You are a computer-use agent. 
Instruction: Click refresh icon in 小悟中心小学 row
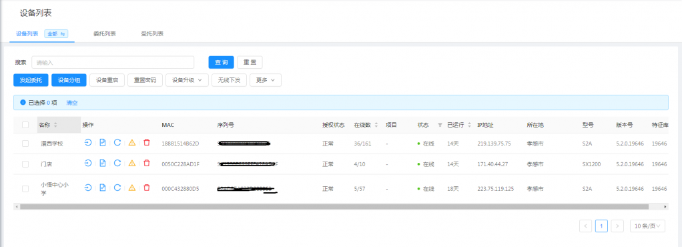point(117,188)
